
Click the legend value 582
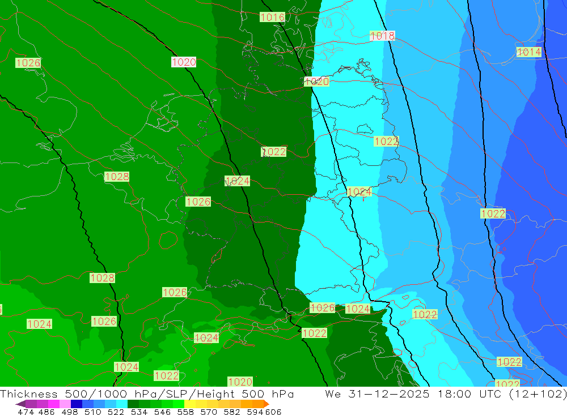(x=232, y=412)
